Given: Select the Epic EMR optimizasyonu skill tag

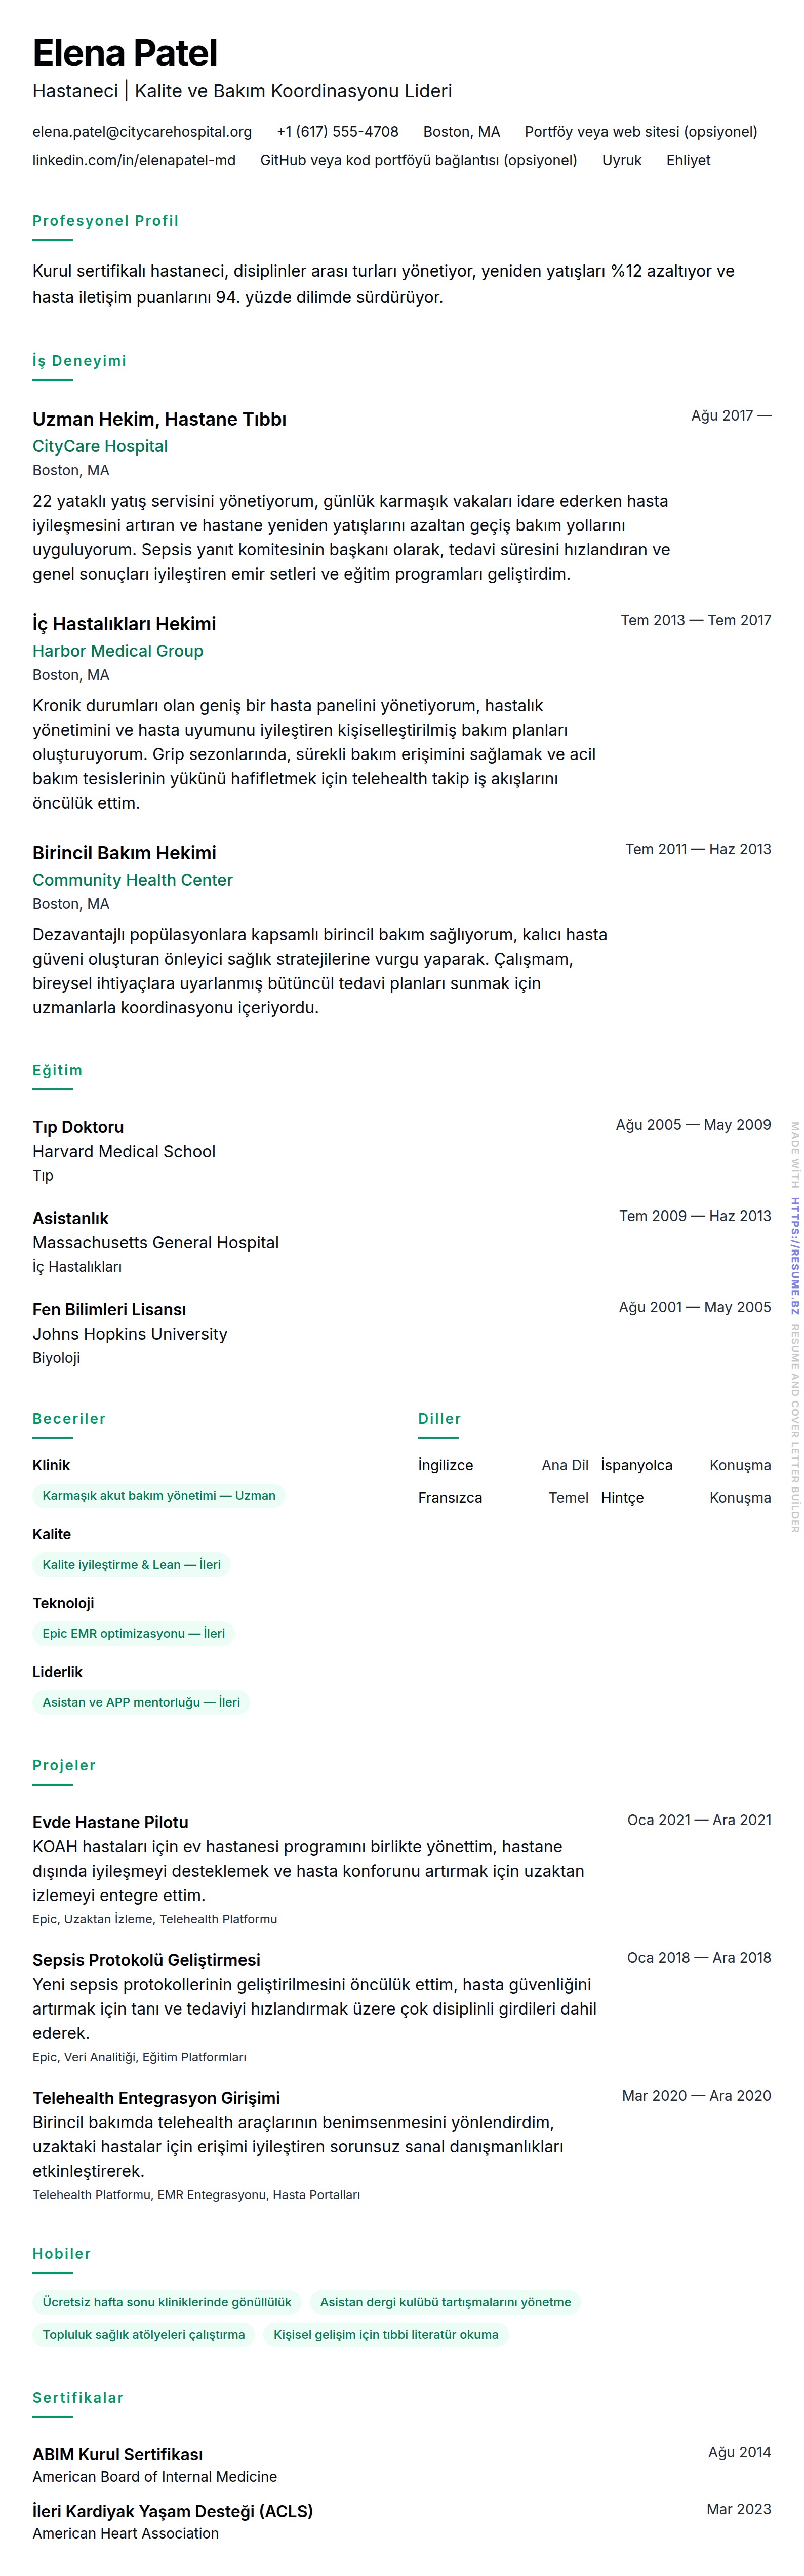Looking at the screenshot, I should click(134, 1634).
